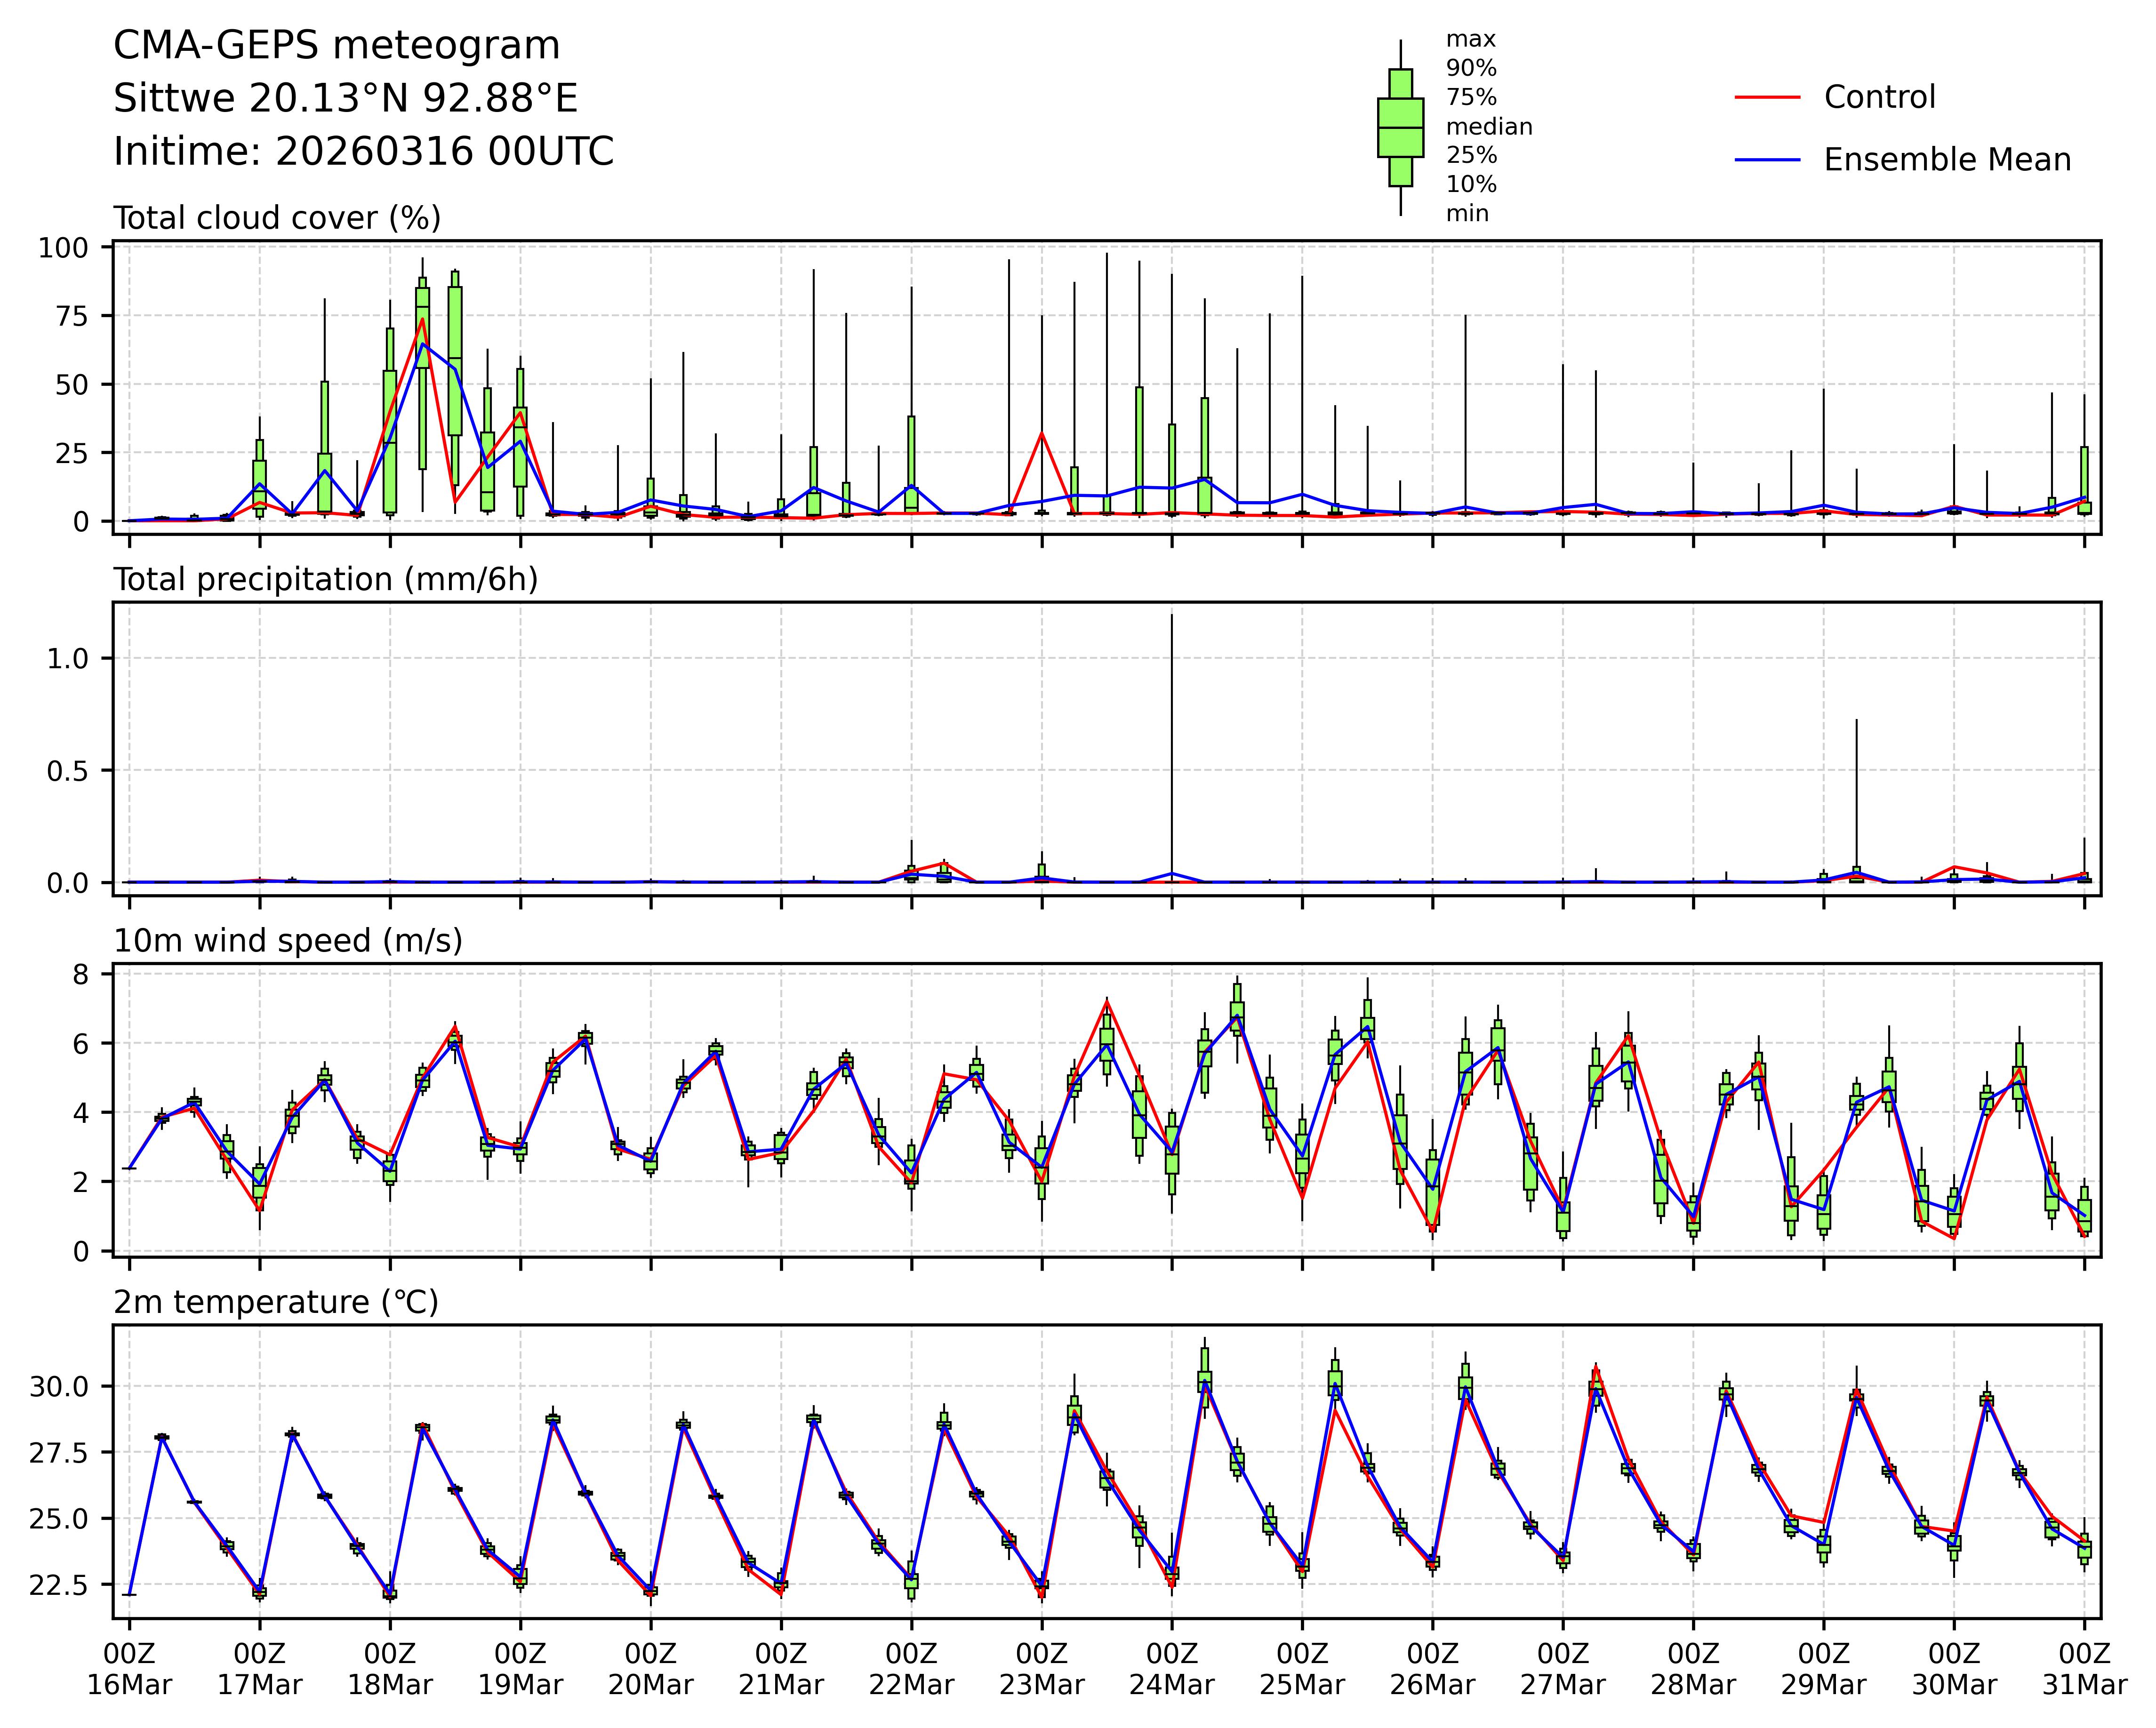The height and width of the screenshot is (1728, 2156).
Task: Click the 'Total cloud cover (%)' panel title
Action: click(x=277, y=218)
